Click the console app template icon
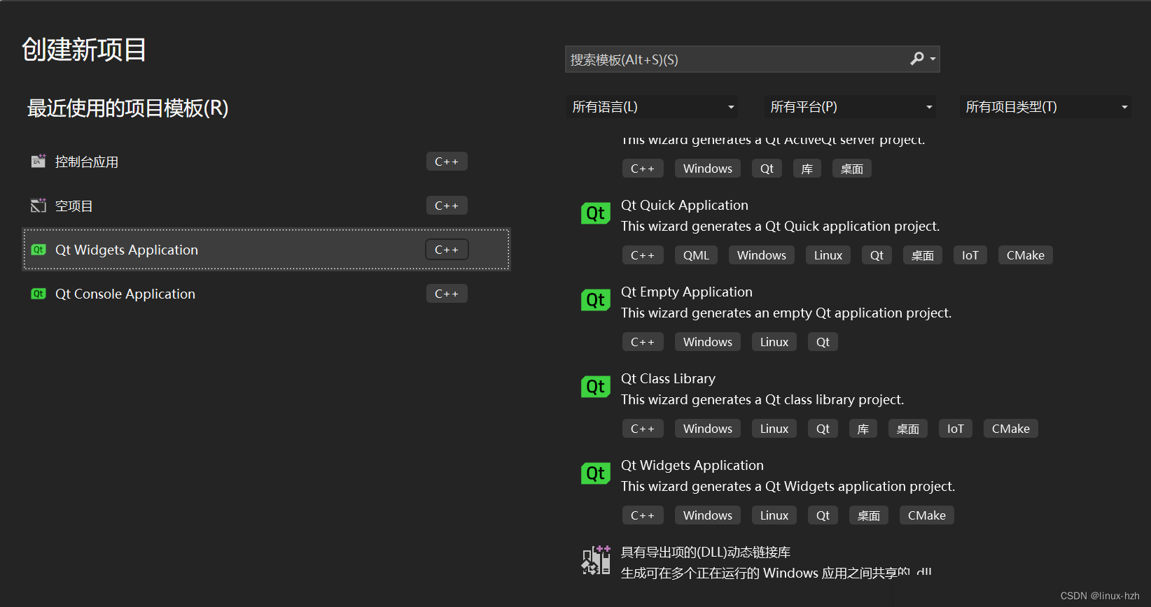This screenshot has width=1151, height=607. click(x=39, y=162)
